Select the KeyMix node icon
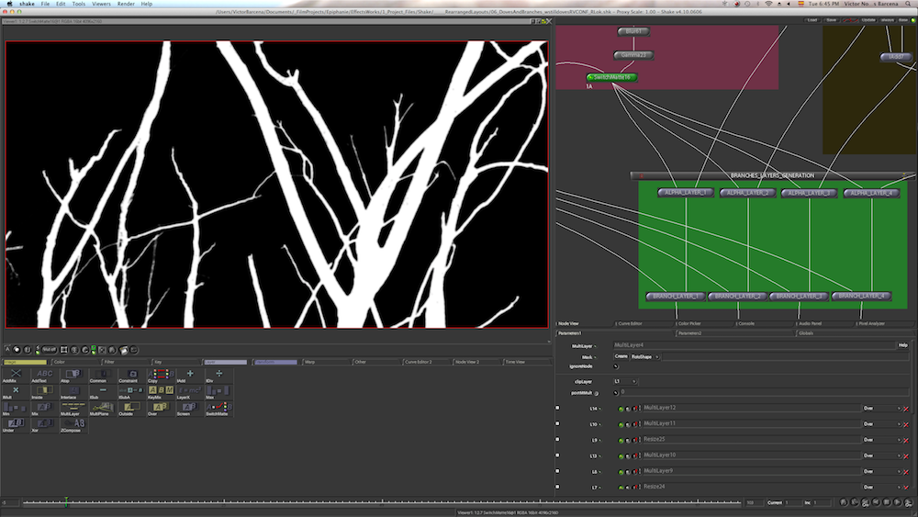918x517 pixels. point(160,390)
